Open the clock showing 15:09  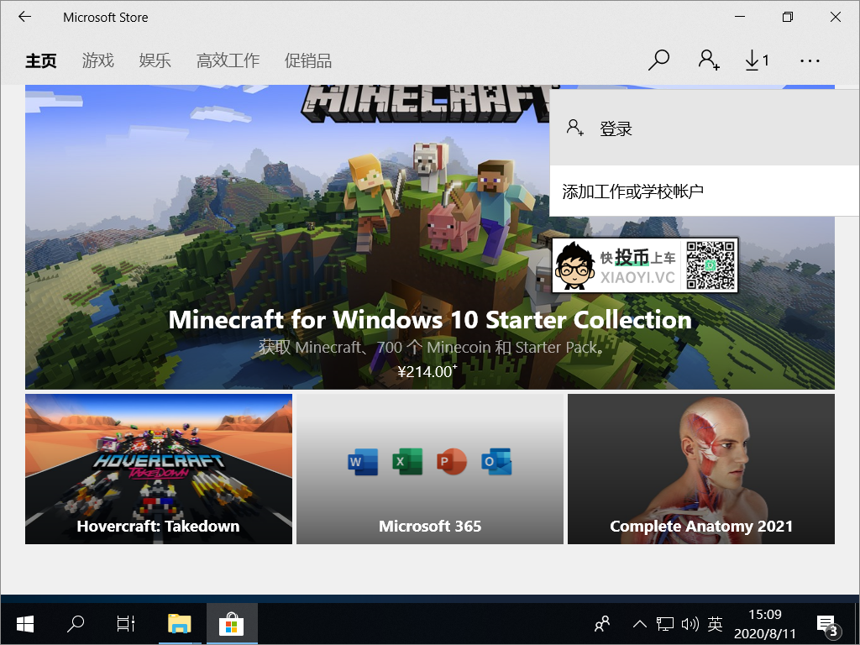[x=764, y=624]
